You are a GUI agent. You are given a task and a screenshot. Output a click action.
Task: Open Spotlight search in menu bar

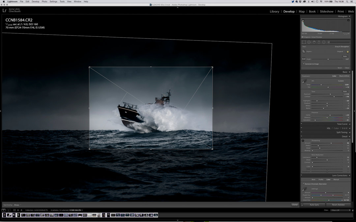click(x=347, y=1)
